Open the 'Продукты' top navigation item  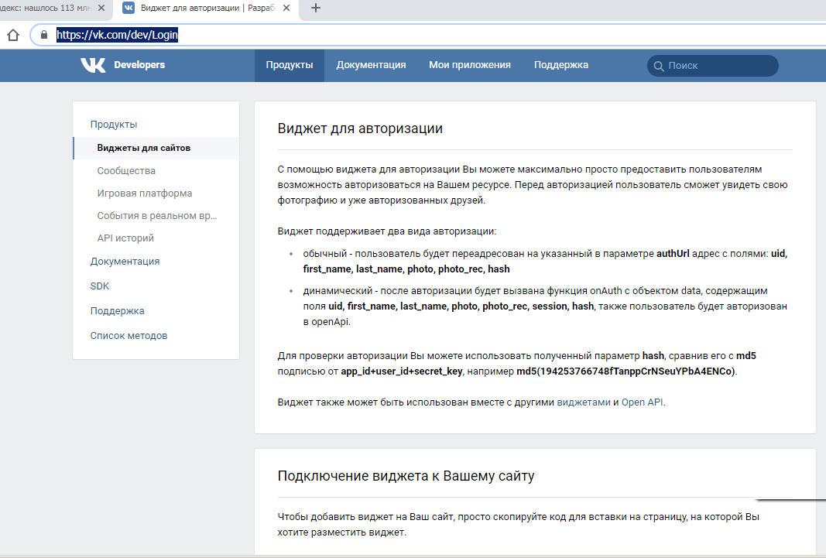tap(290, 65)
